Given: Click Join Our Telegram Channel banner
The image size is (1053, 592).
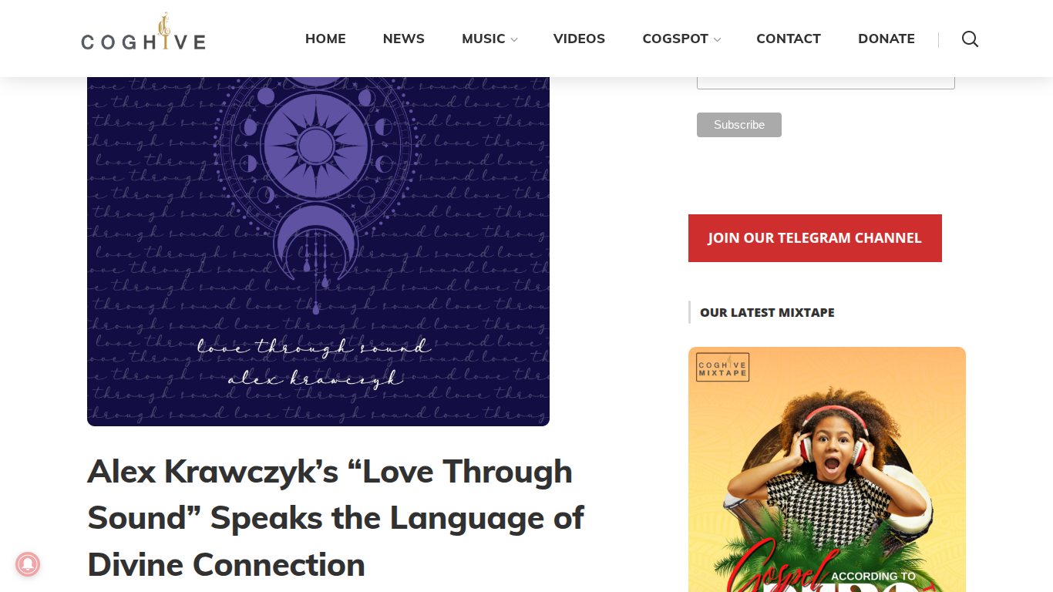Looking at the screenshot, I should (x=815, y=238).
